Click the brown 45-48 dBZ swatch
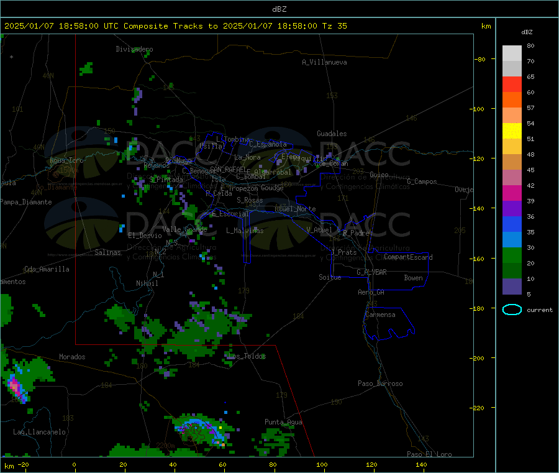The width and height of the screenshot is (559, 473). click(x=512, y=162)
